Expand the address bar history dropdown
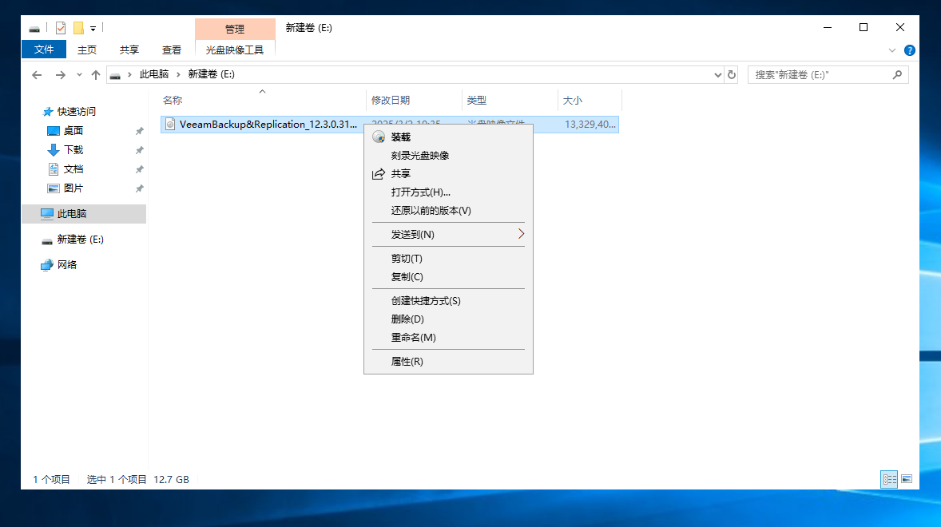The width and height of the screenshot is (941, 527). pos(717,74)
